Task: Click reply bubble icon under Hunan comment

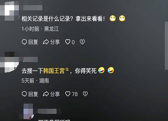Action: [24, 94]
